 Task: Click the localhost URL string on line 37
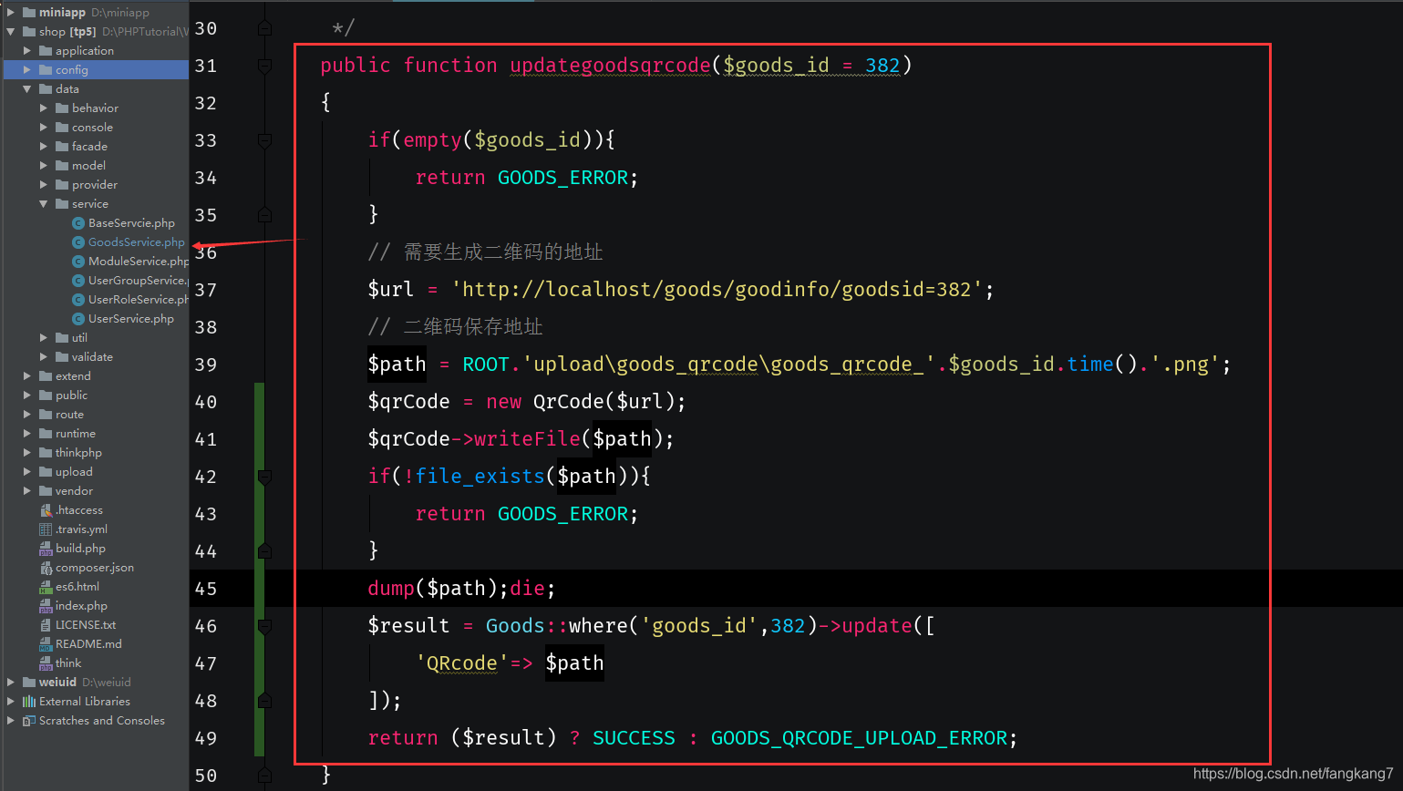click(717, 290)
